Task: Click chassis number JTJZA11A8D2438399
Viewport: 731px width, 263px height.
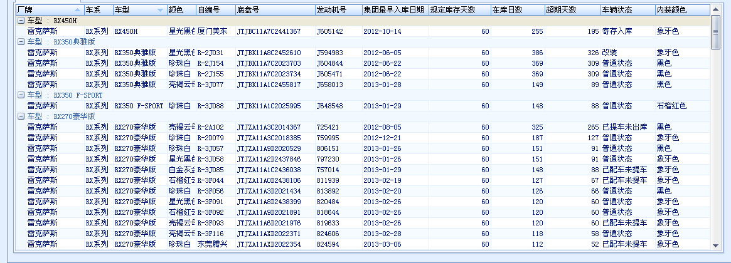Action: (269, 202)
